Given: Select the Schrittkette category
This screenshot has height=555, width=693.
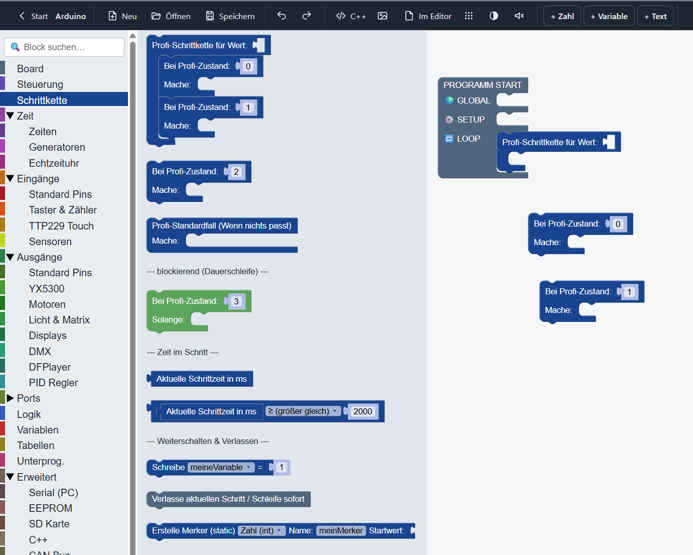Looking at the screenshot, I should coord(64,100).
